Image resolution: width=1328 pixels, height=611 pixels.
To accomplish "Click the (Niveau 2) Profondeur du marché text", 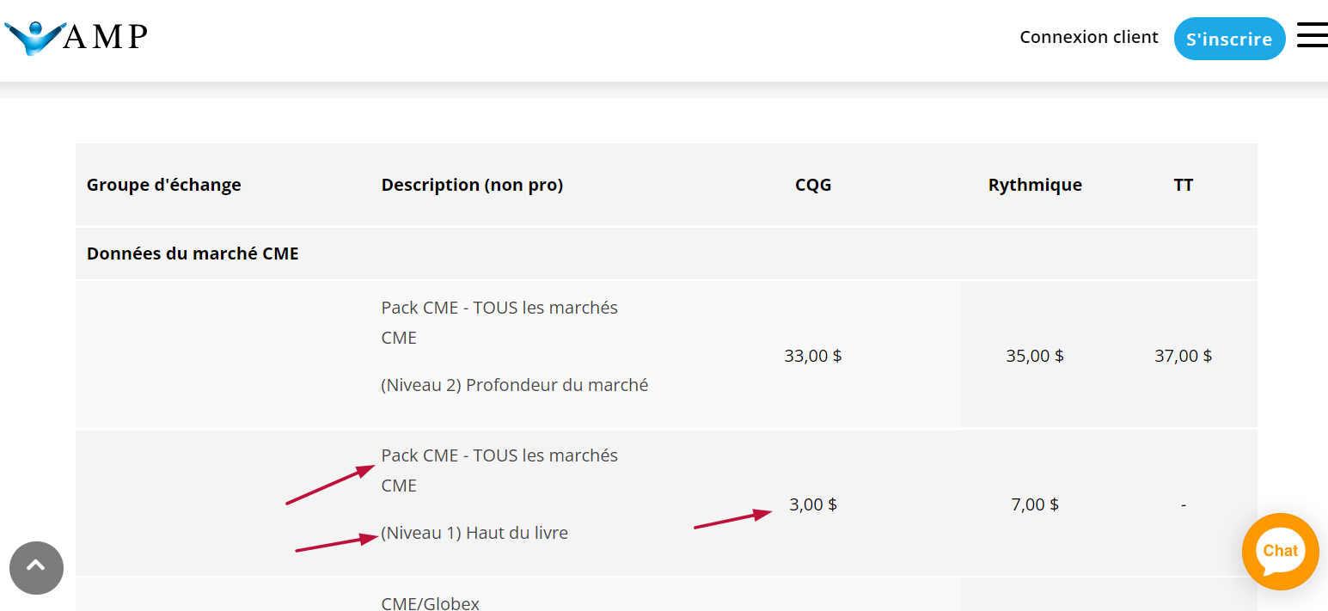I will [514, 385].
